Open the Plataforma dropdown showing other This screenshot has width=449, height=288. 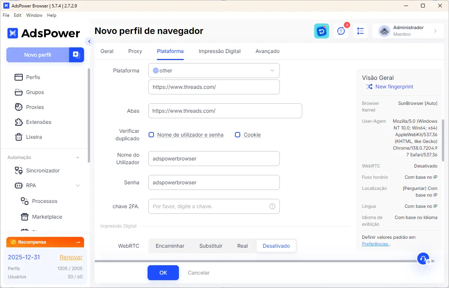(214, 71)
